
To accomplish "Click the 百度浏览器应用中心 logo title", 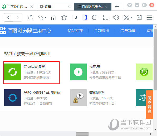I will tap(26, 31).
